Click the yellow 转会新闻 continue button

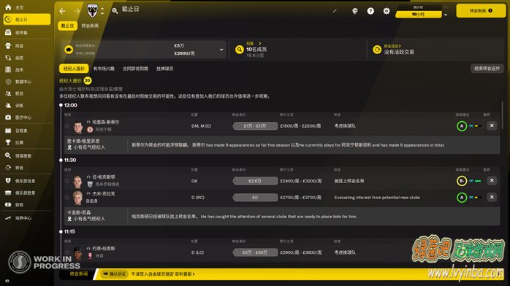(x=481, y=11)
